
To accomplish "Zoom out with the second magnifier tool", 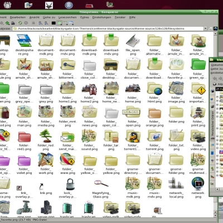I will (46, 23).
